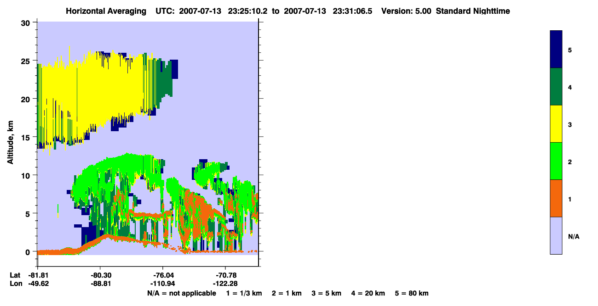The width and height of the screenshot is (598, 306).
Task: Click 'Standard Nighttime' in the title
Action: click(x=473, y=11)
